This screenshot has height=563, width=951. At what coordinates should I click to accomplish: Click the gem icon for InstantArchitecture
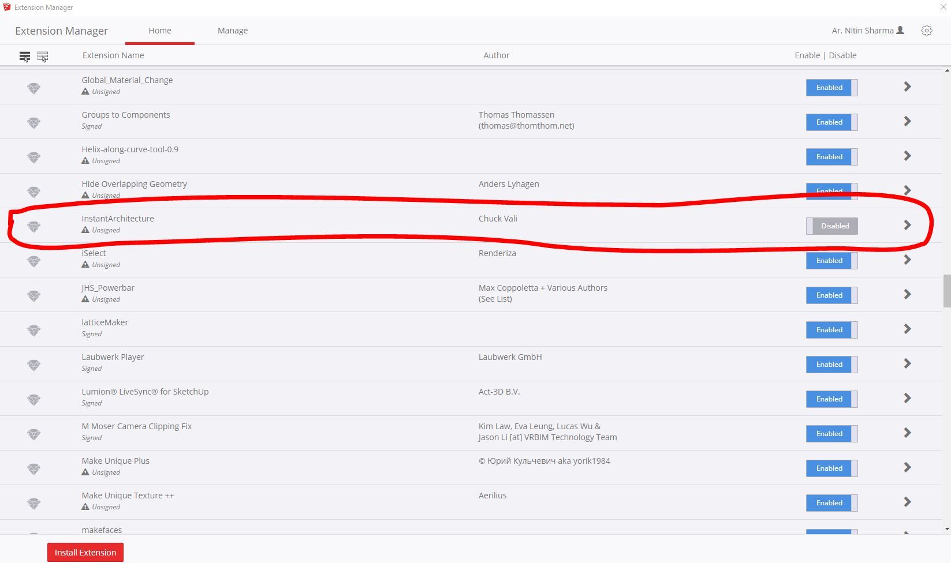point(34,227)
